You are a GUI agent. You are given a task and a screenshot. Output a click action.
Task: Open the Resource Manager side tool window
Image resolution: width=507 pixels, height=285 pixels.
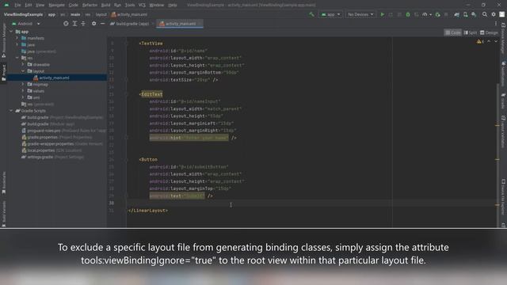pyautogui.click(x=4, y=40)
